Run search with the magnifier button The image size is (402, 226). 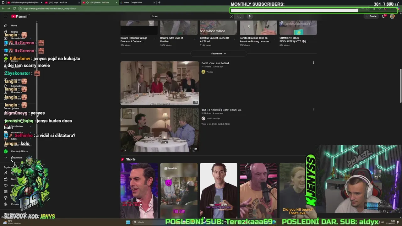click(239, 16)
